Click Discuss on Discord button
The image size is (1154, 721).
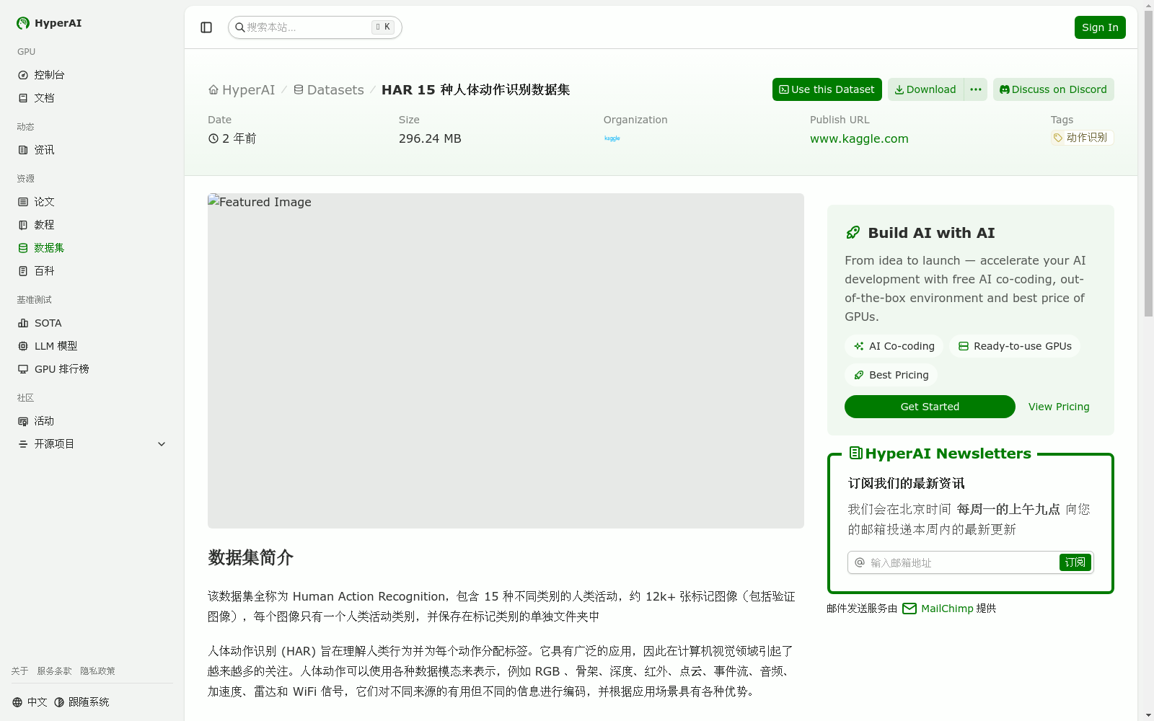pos(1054,89)
